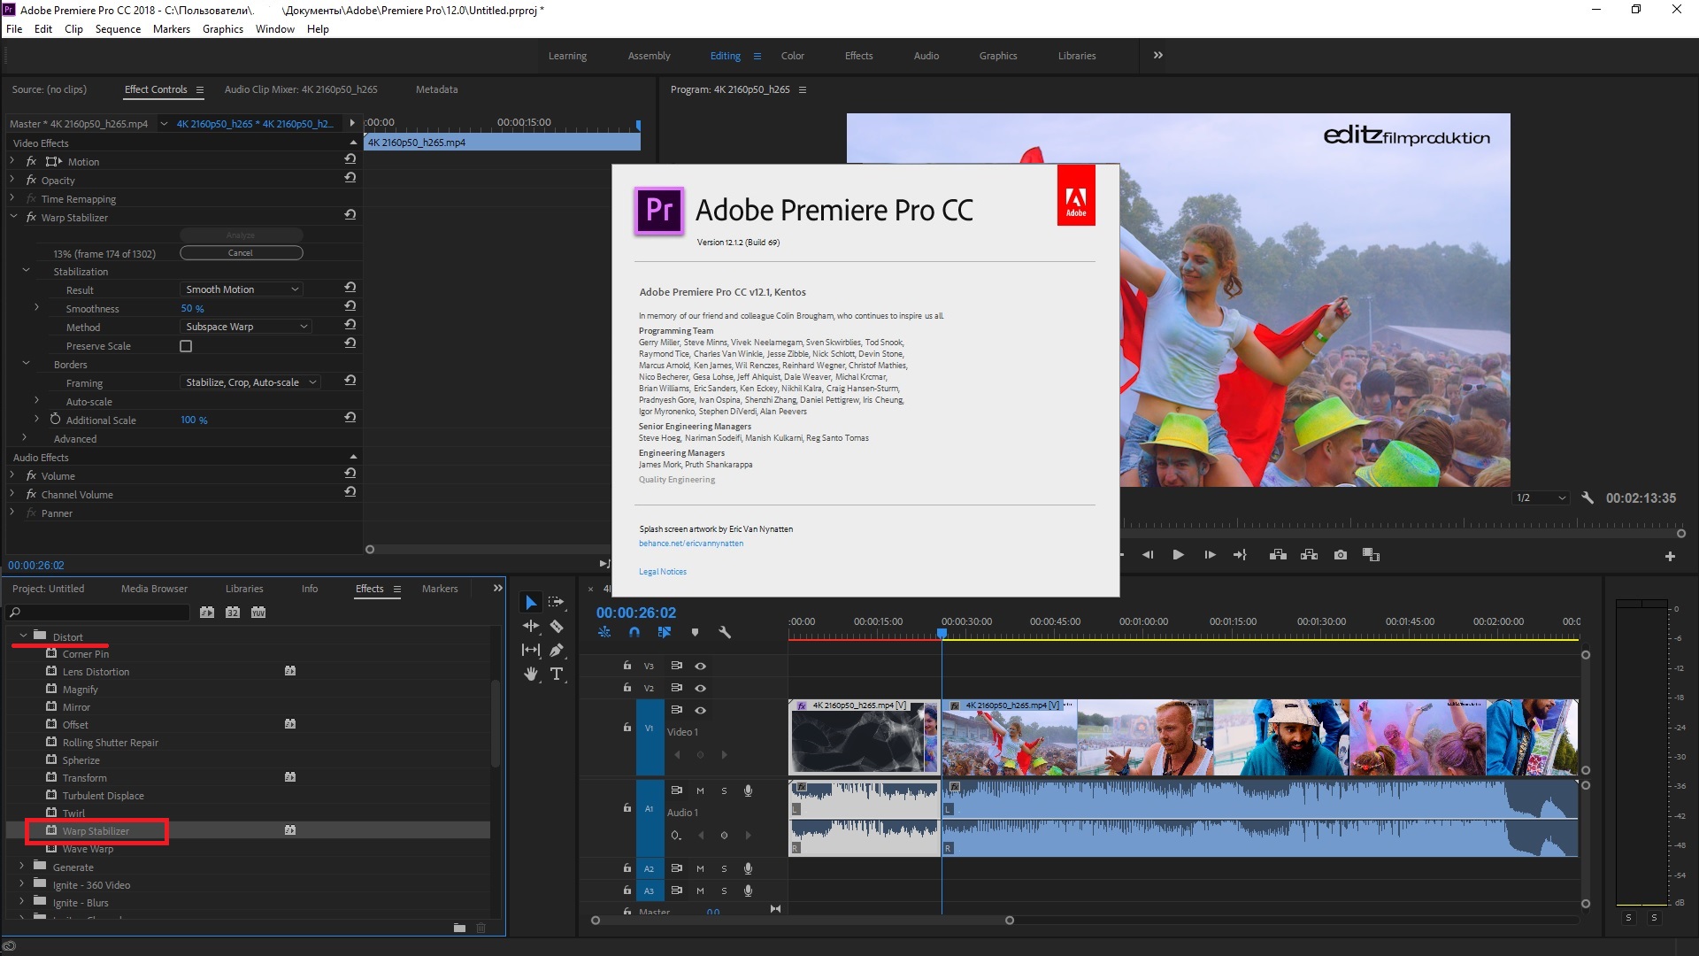The image size is (1699, 956).
Task: Select the Type tool
Action: [556, 674]
